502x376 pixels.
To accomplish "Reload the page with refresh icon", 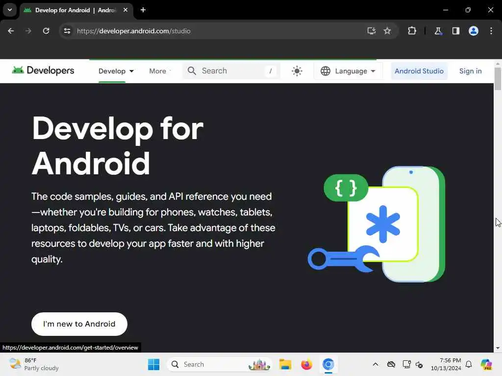I will [46, 31].
